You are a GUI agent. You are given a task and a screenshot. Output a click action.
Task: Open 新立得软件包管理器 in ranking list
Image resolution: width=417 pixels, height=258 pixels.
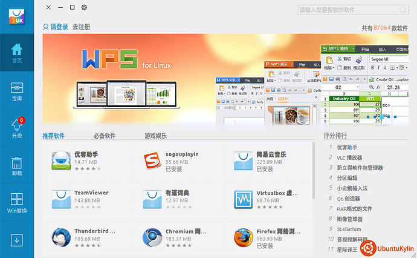point(360,168)
